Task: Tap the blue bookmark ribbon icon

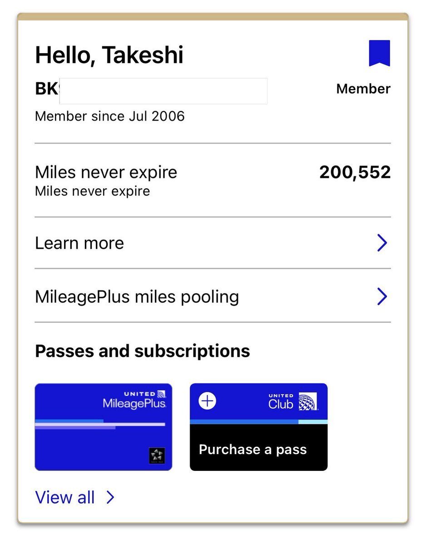Action: 379,53
